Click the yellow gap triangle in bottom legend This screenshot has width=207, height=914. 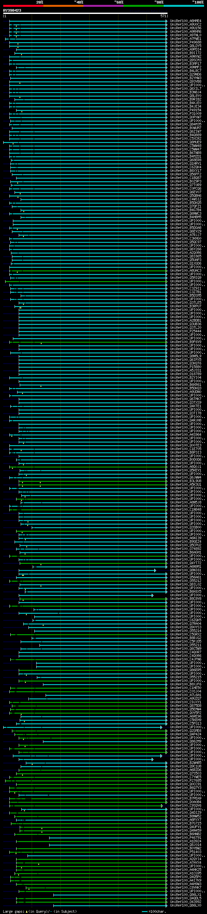(27, 911)
